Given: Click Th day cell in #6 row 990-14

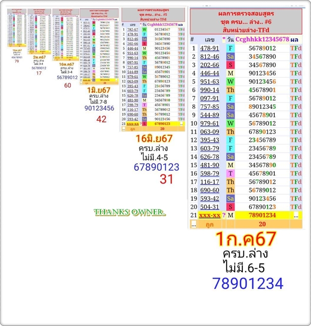Looking at the screenshot, I should pyautogui.click(x=230, y=90).
